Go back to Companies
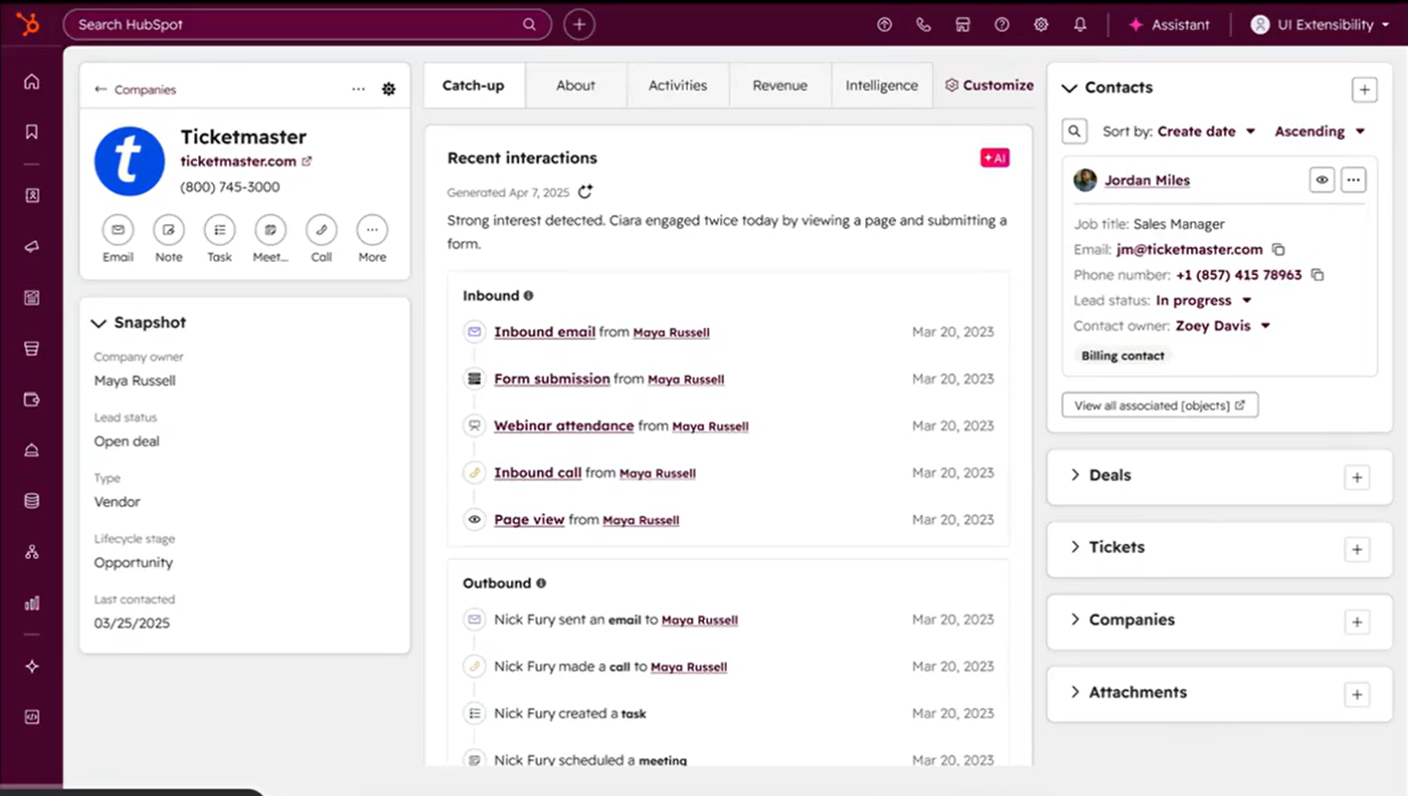The height and width of the screenshot is (796, 1408). [135, 90]
